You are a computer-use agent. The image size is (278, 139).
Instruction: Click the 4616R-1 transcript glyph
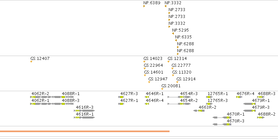click(84, 118)
